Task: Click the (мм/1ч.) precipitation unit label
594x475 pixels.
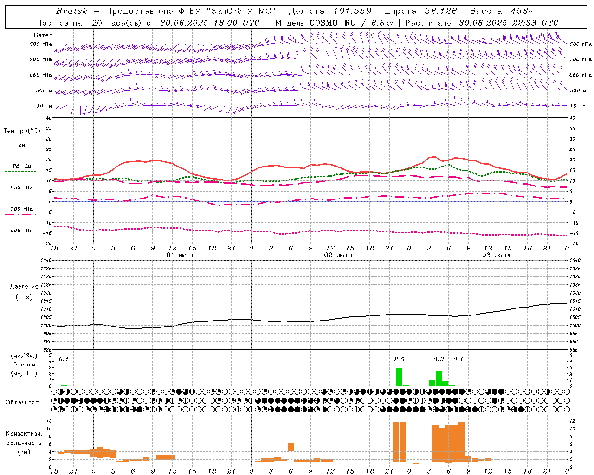Action: pyautogui.click(x=24, y=373)
